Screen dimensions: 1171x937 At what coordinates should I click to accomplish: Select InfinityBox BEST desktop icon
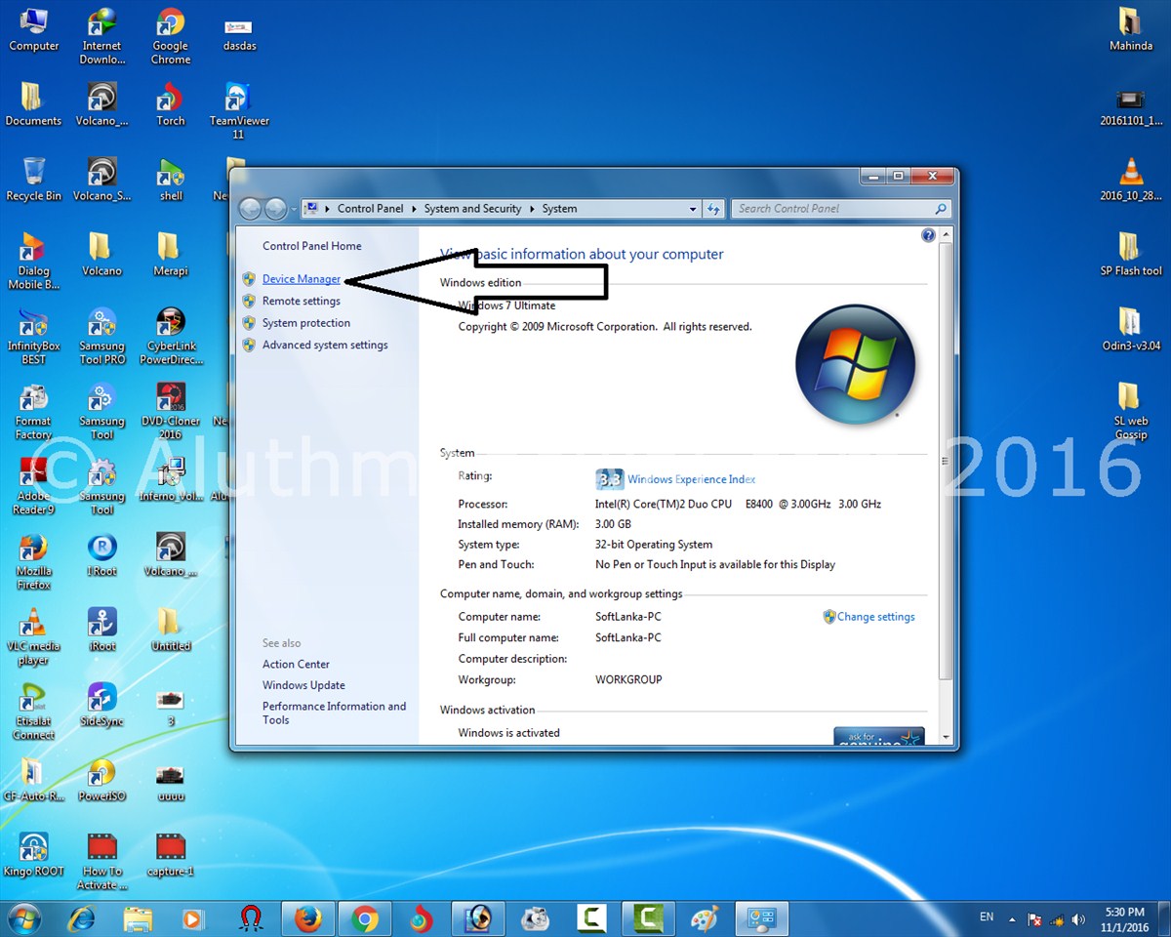34,337
